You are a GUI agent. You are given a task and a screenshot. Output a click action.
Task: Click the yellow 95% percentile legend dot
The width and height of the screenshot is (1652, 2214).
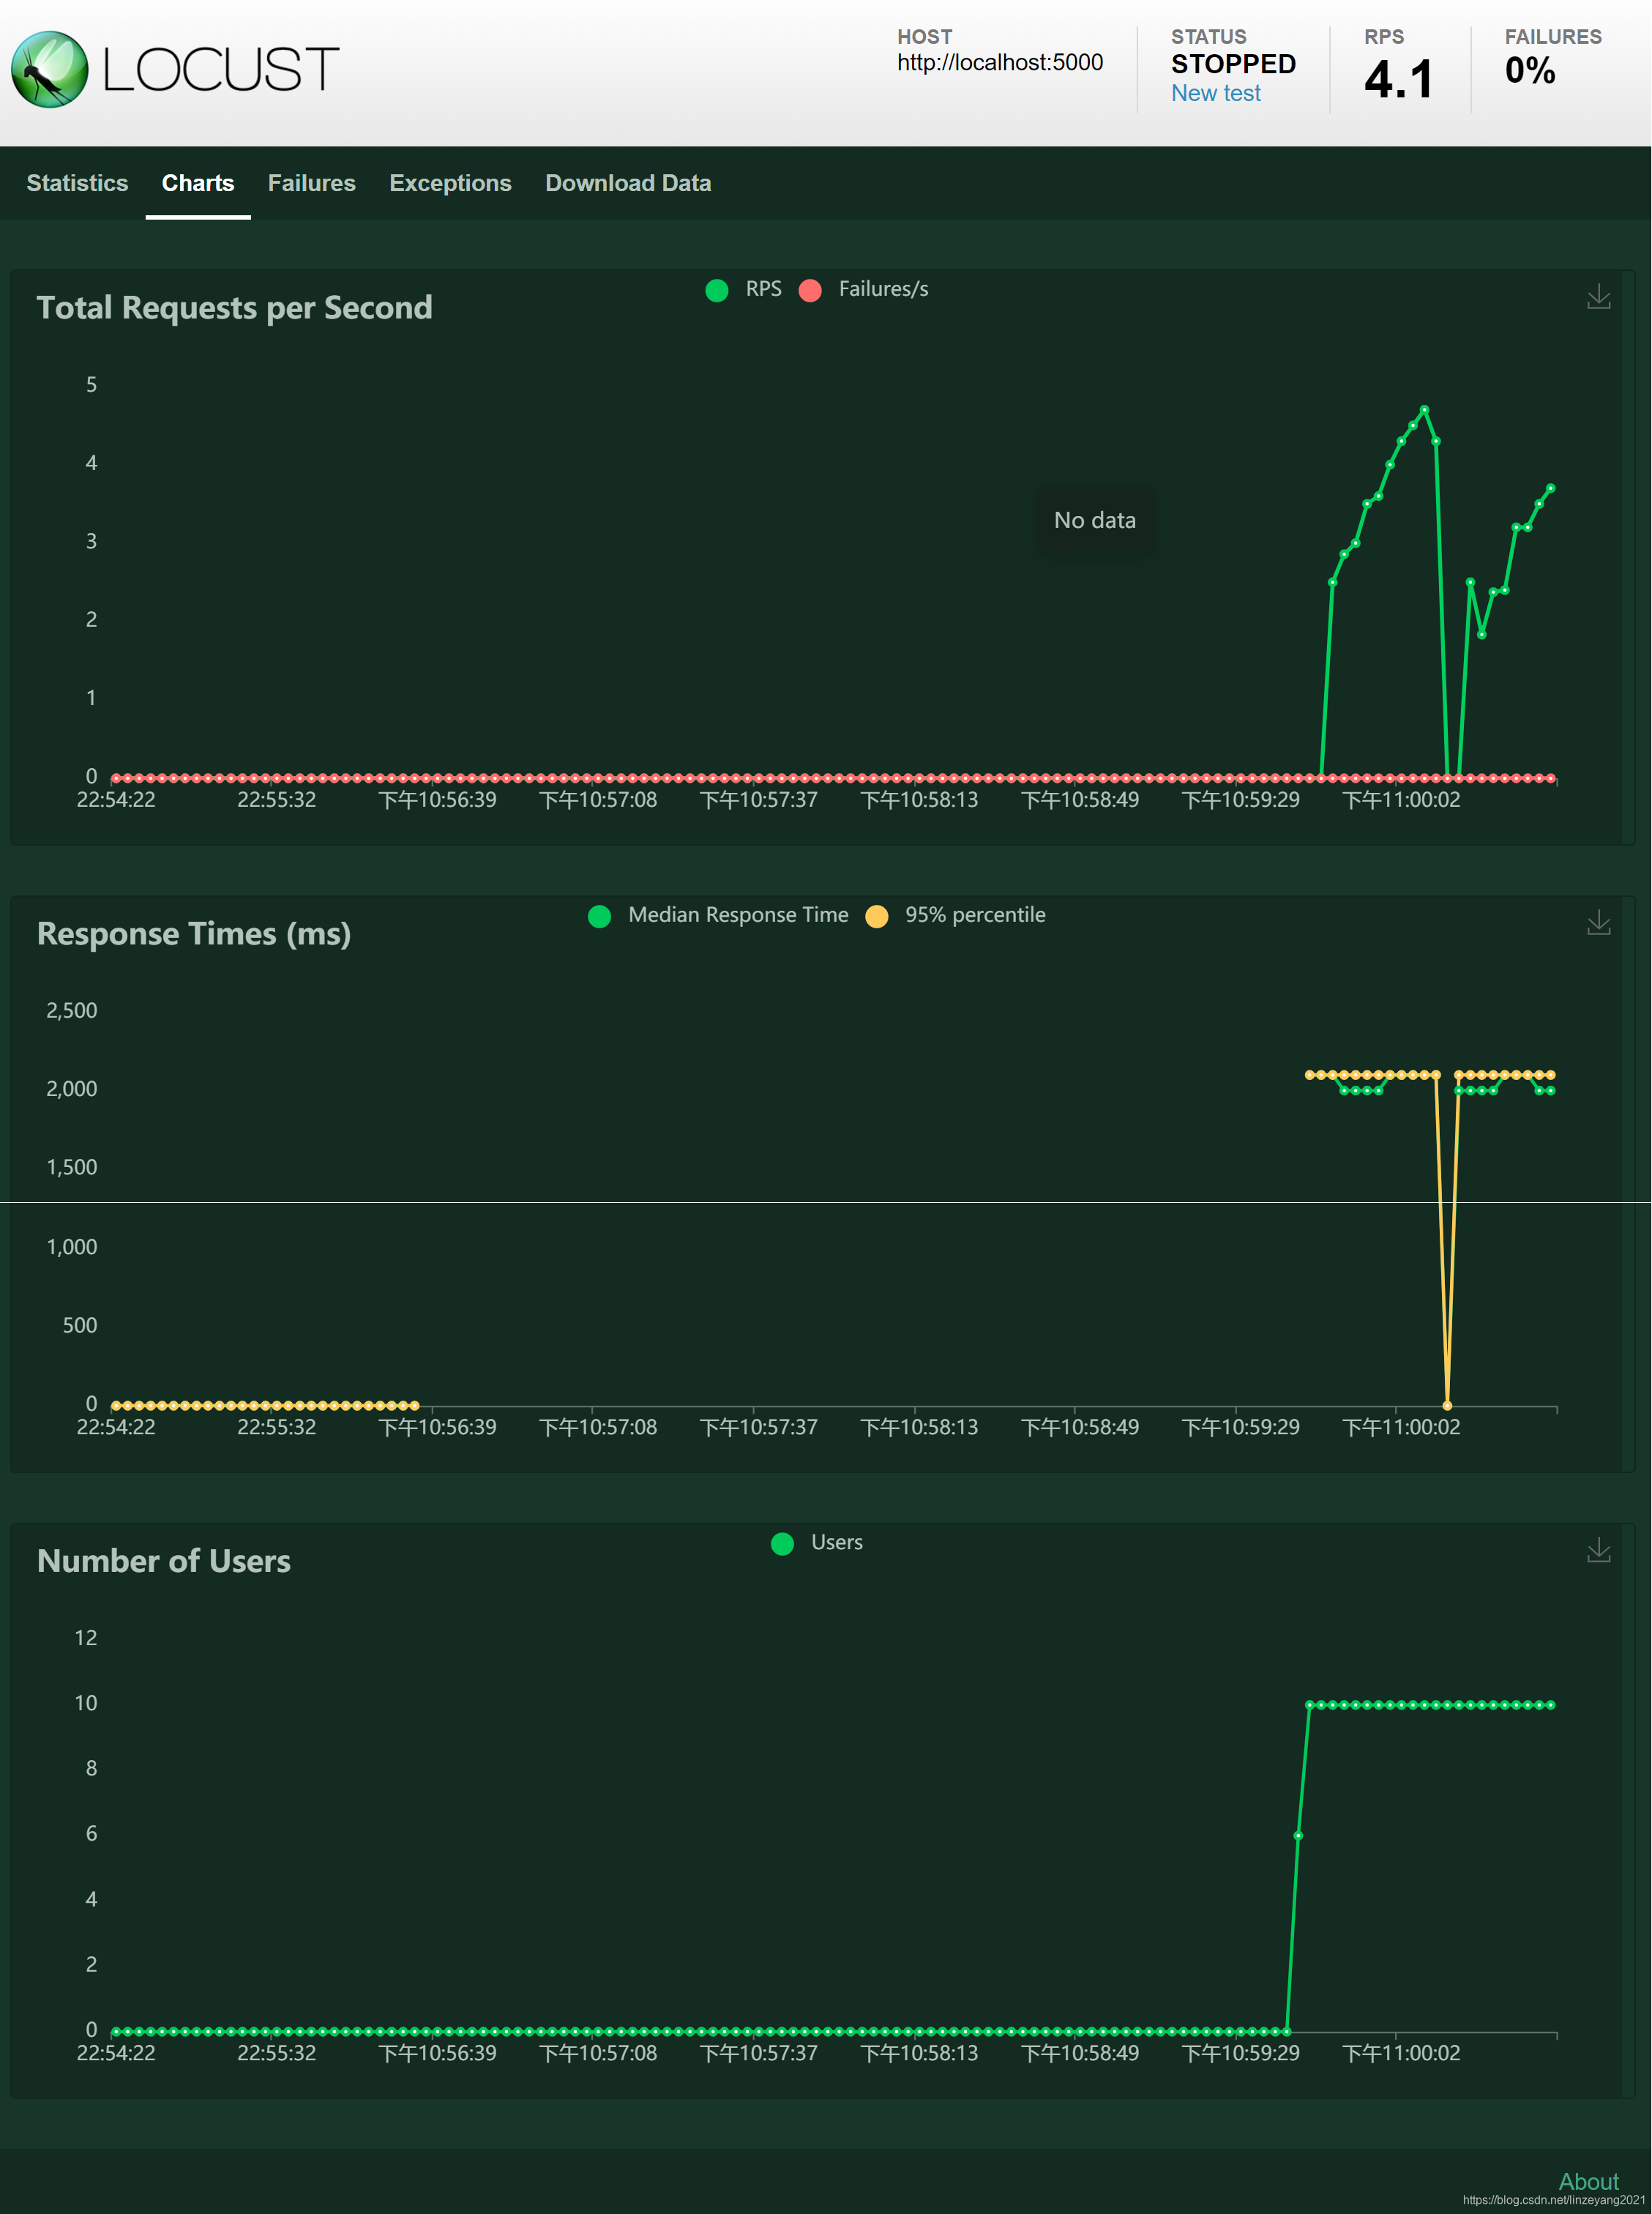[x=876, y=916]
